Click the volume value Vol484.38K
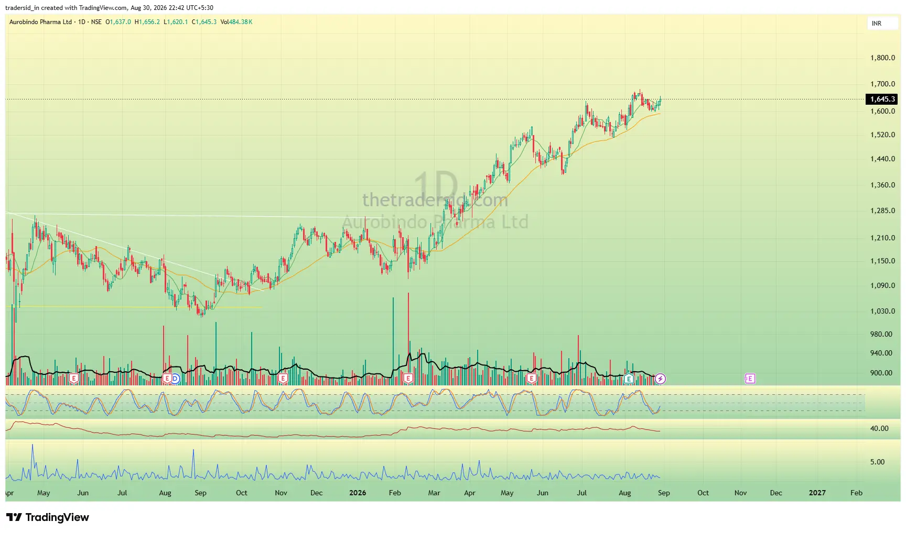906x533 pixels. click(236, 22)
